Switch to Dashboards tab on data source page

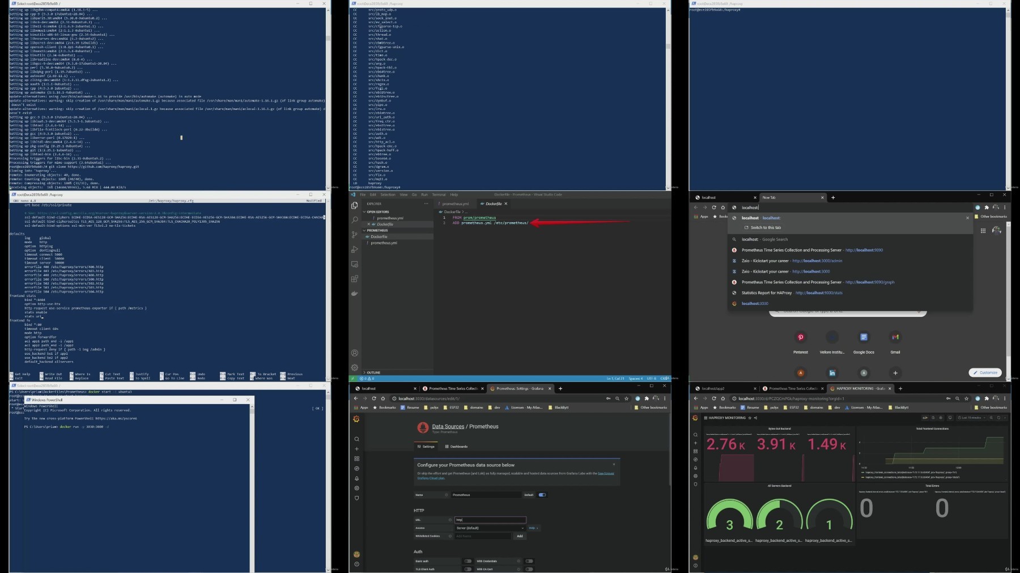(x=456, y=447)
